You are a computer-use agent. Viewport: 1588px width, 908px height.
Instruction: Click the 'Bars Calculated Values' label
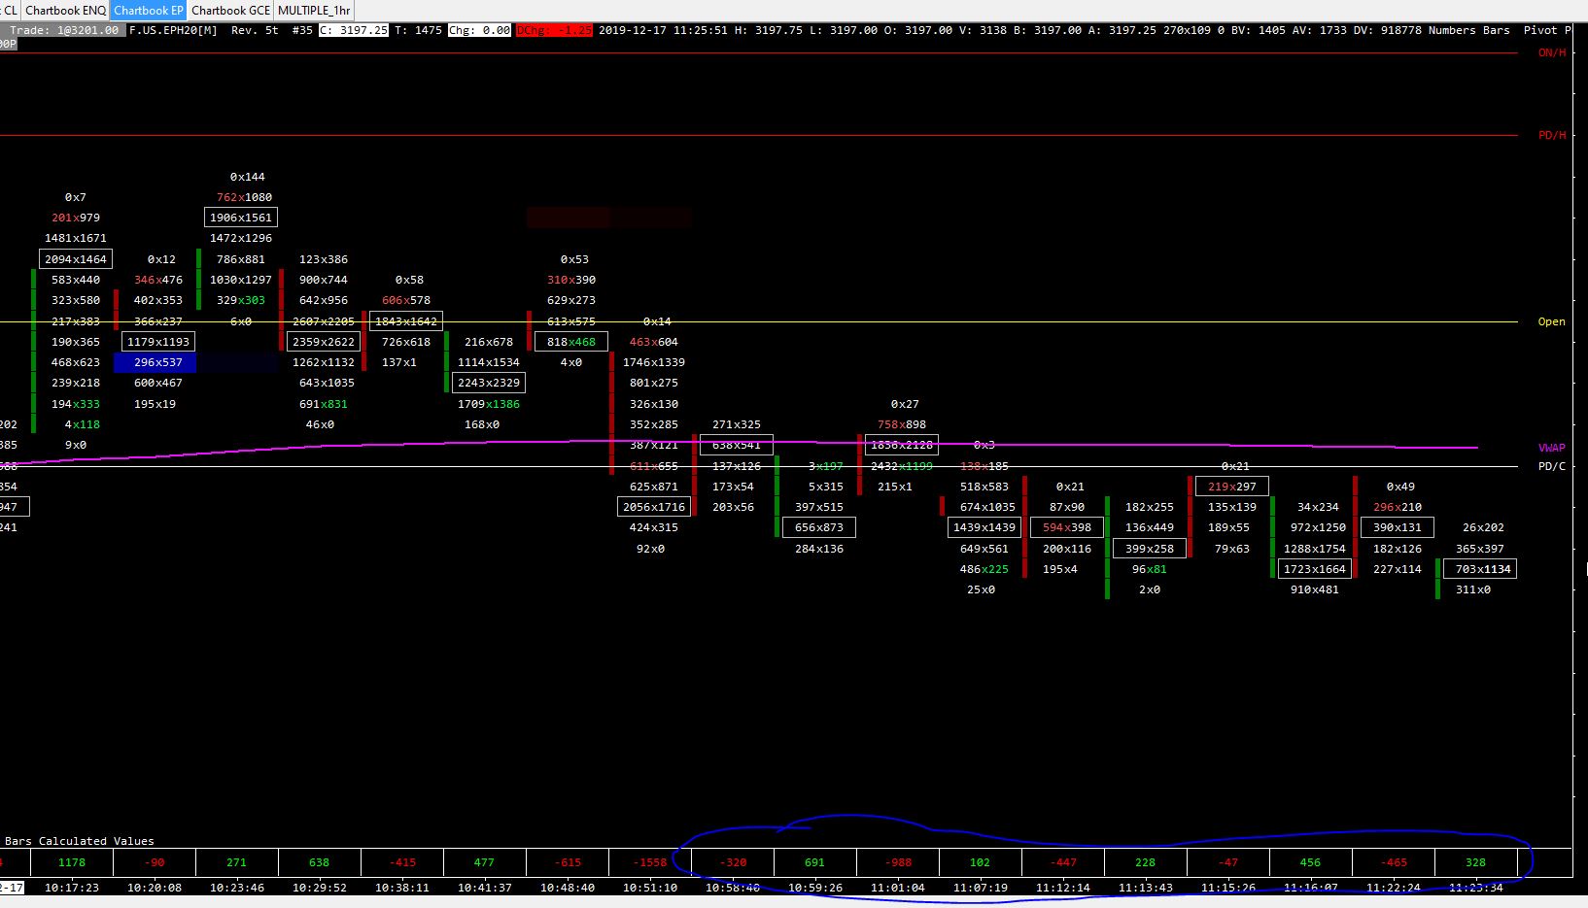tap(80, 841)
